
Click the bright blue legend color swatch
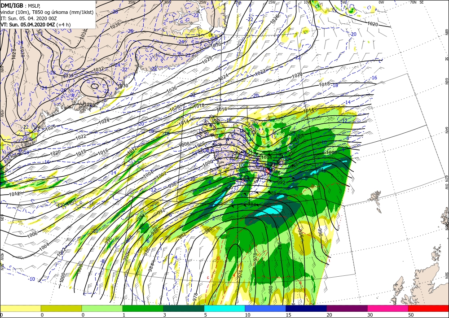(x=265, y=308)
